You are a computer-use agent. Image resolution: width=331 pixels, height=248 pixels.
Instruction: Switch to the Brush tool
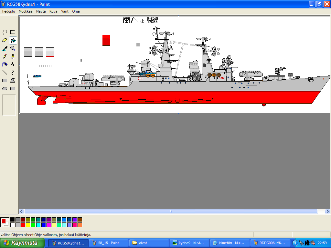13,56
